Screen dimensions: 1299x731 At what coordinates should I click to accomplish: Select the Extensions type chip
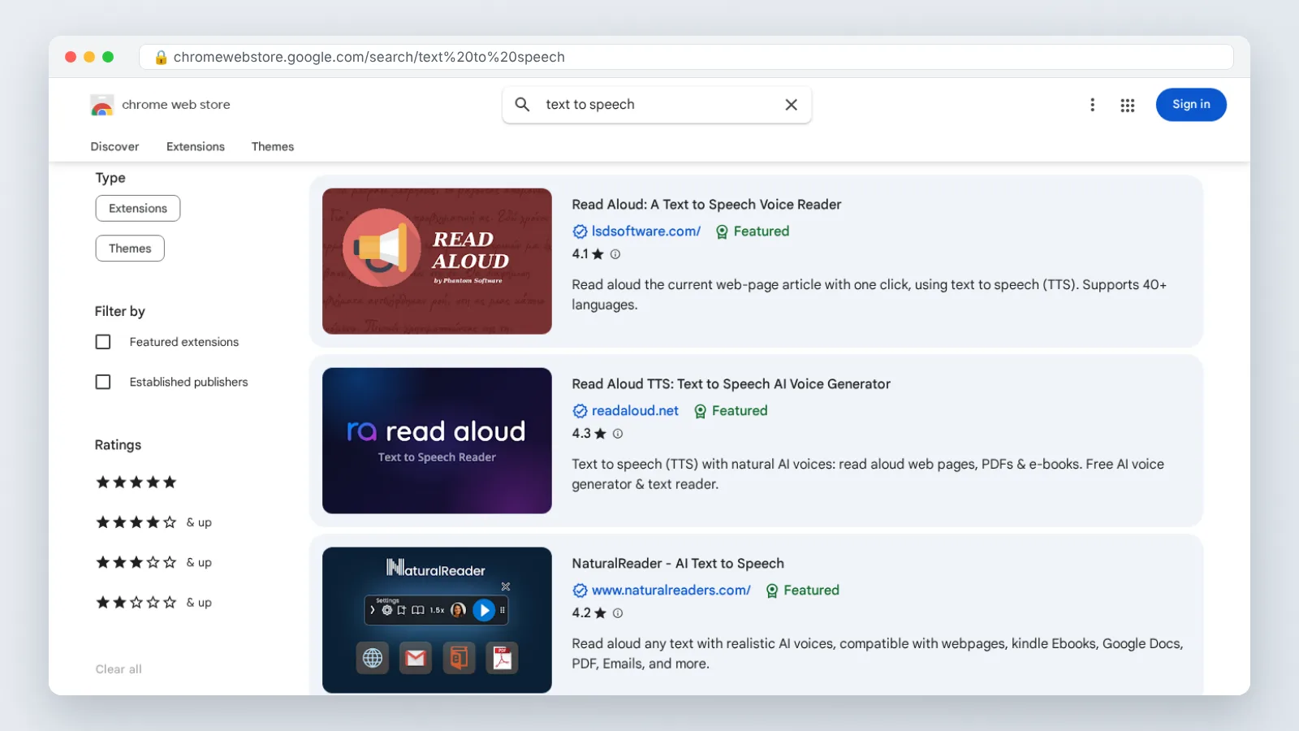point(138,209)
